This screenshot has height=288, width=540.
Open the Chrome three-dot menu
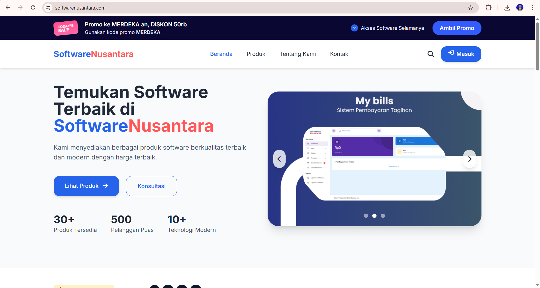[x=532, y=8]
